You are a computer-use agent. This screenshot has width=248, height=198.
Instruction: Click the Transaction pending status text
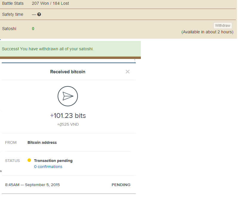53,160
